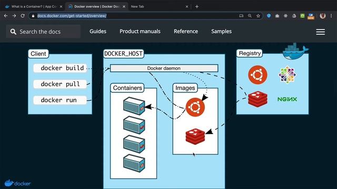The height and width of the screenshot is (189, 337).
Task: Open the browser profile avatar
Action: [x=323, y=16]
